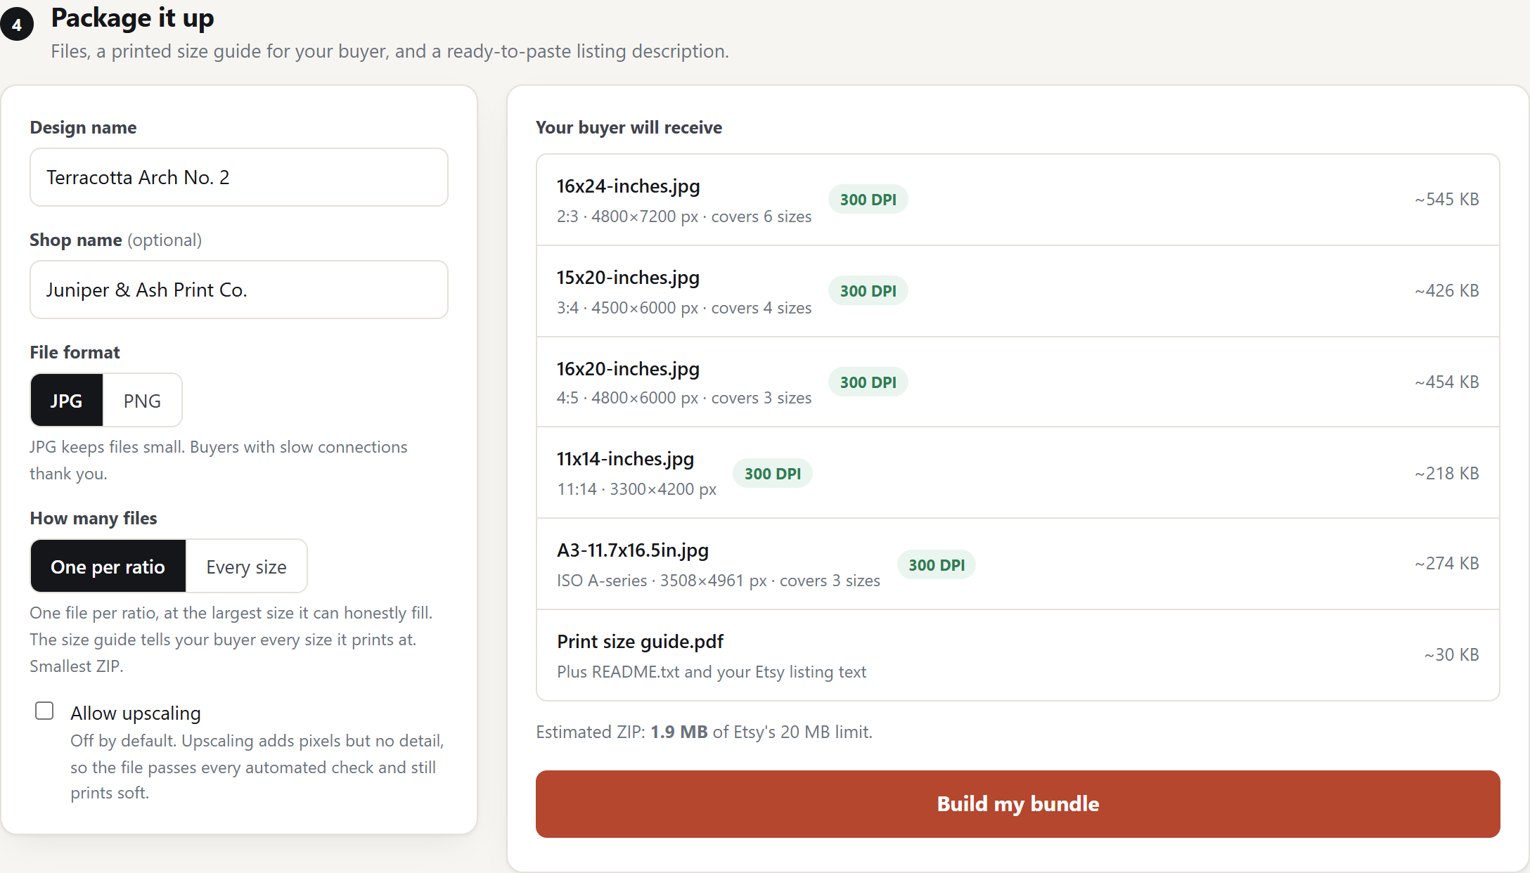Image resolution: width=1530 pixels, height=873 pixels.
Task: Click the 300 DPI badge for 15x20-inches.jpg
Action: tap(868, 291)
